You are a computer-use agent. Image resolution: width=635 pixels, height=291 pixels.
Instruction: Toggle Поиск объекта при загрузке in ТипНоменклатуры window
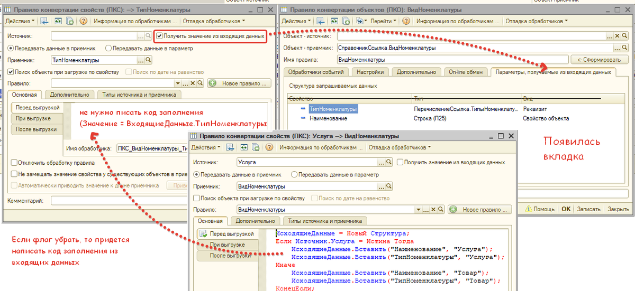[11, 72]
